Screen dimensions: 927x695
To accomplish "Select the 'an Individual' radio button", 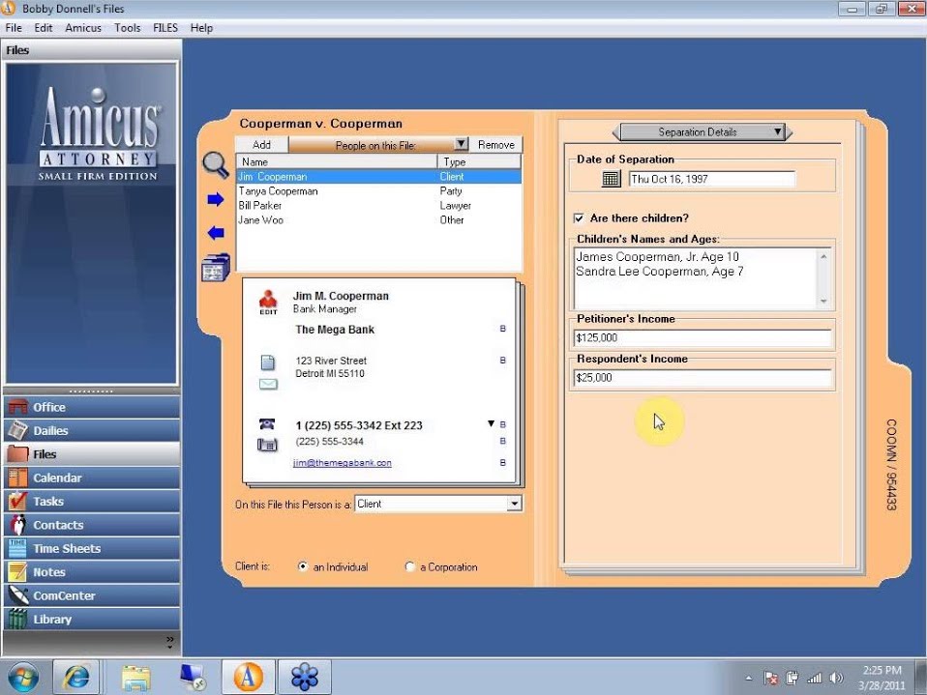I will (x=303, y=566).
